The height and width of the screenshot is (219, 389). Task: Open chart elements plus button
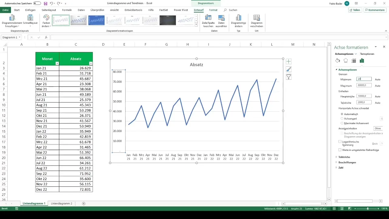click(x=289, y=61)
